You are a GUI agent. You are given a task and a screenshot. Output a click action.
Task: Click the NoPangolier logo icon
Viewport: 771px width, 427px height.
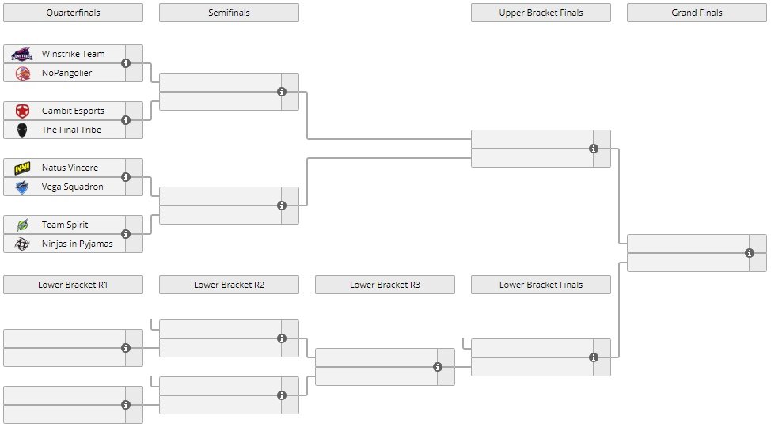point(22,73)
